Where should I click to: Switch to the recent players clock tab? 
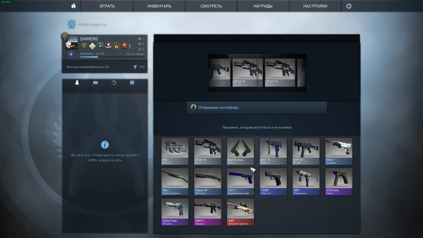point(114,82)
